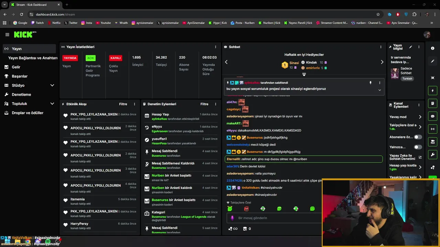The height and width of the screenshot is (247, 440).
Task: Click the shop icon below message box
Action: [x=245, y=228]
